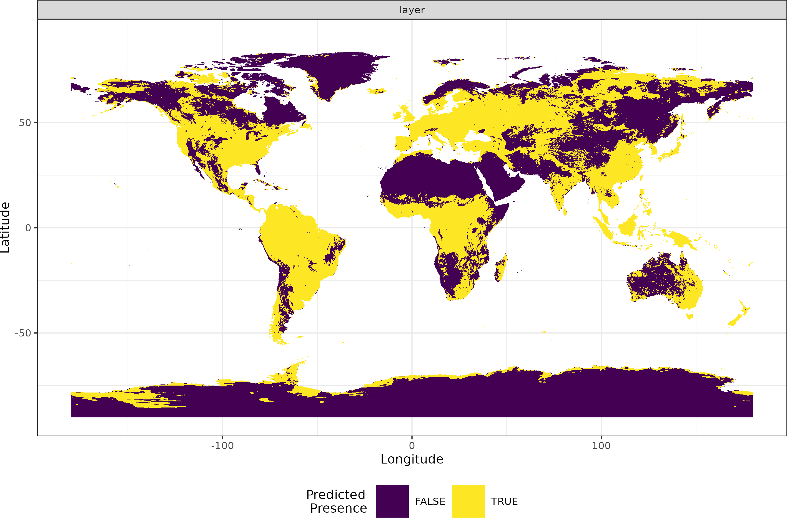787x524 pixels.
Task: Click the 'Predicted Presence' legend title
Action: [x=336, y=501]
